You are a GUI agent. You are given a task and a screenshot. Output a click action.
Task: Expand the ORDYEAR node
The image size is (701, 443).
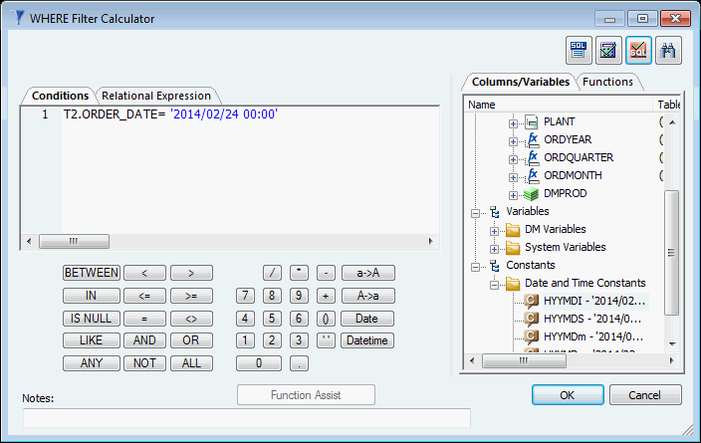tap(513, 141)
